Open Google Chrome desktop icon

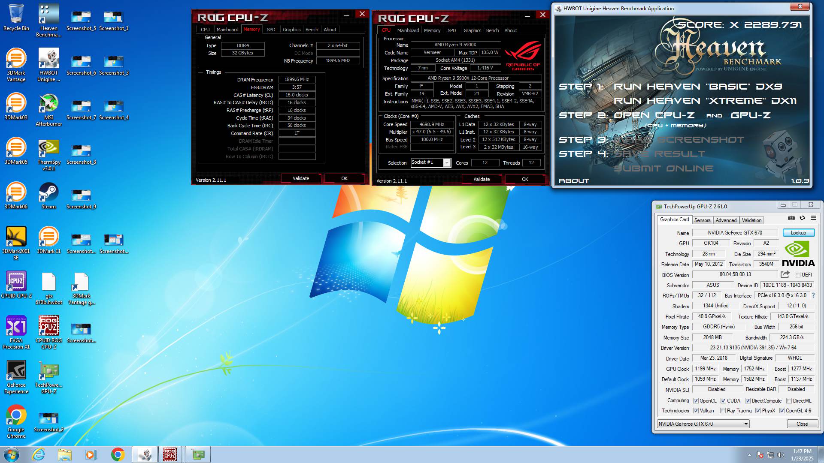(x=16, y=421)
